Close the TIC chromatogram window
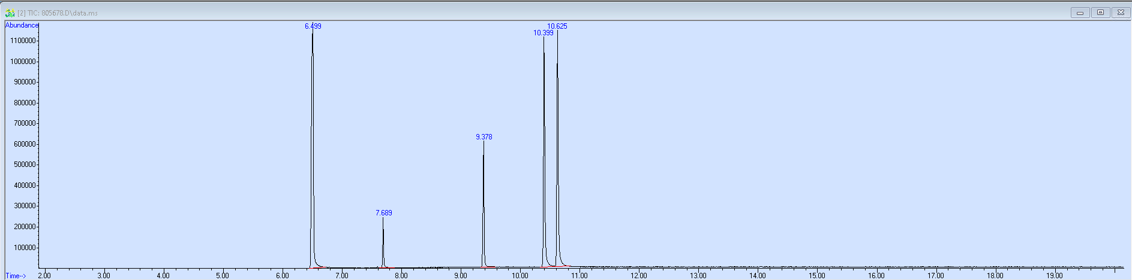This screenshot has width=1132, height=280. [1121, 13]
